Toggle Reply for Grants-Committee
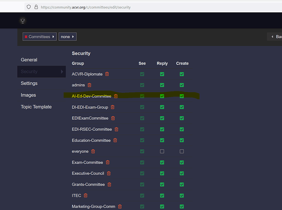The height and width of the screenshot is (210, 282). tap(162, 184)
